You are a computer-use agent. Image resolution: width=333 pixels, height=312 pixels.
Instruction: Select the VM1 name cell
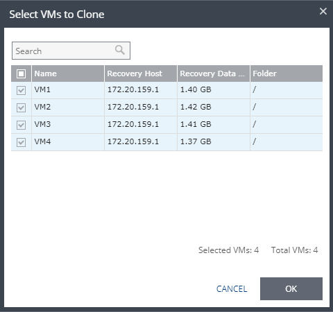point(68,90)
